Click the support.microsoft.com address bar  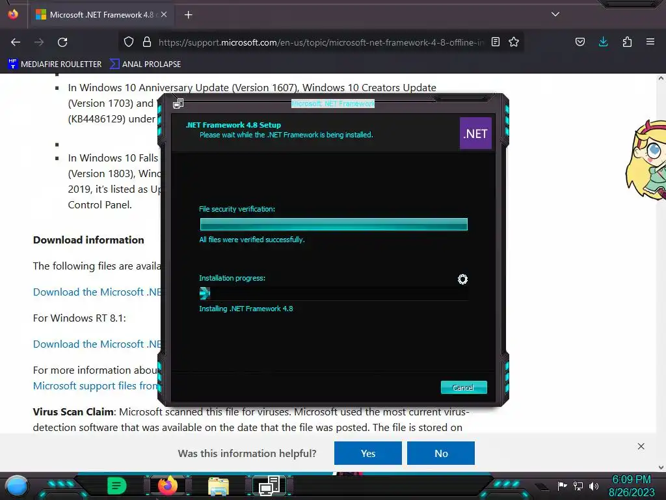click(321, 42)
